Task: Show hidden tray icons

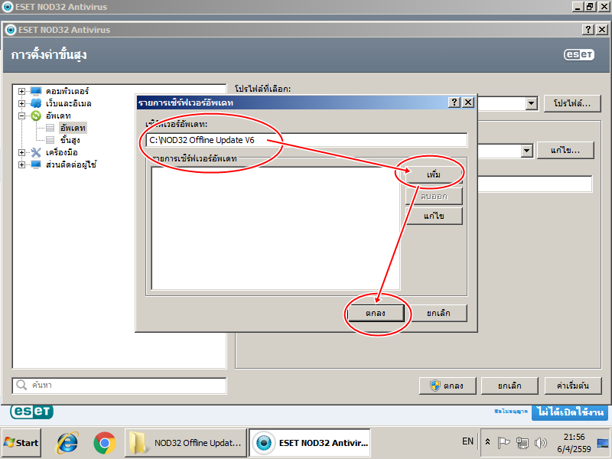Action: point(487,442)
